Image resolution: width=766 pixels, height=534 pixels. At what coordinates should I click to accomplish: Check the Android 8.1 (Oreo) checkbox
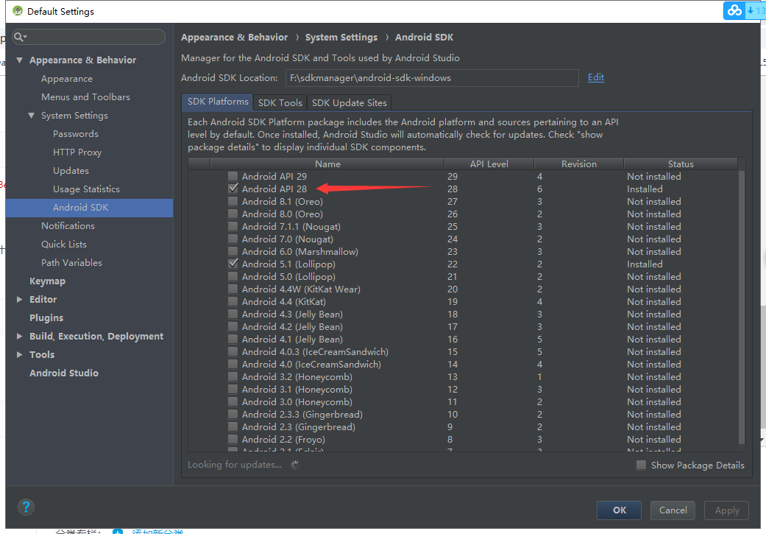pos(233,201)
